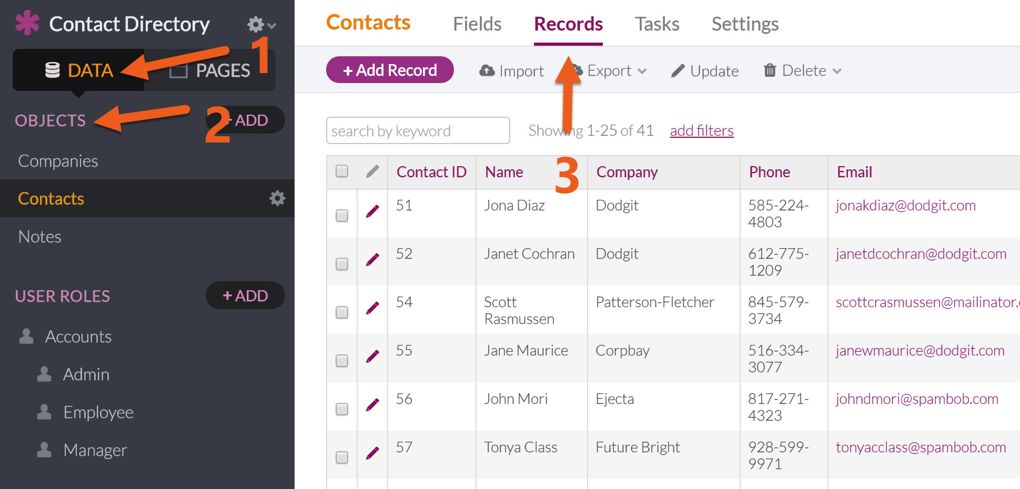Select the Janet Cochran record checkbox
The height and width of the screenshot is (489, 1020).
point(342,263)
